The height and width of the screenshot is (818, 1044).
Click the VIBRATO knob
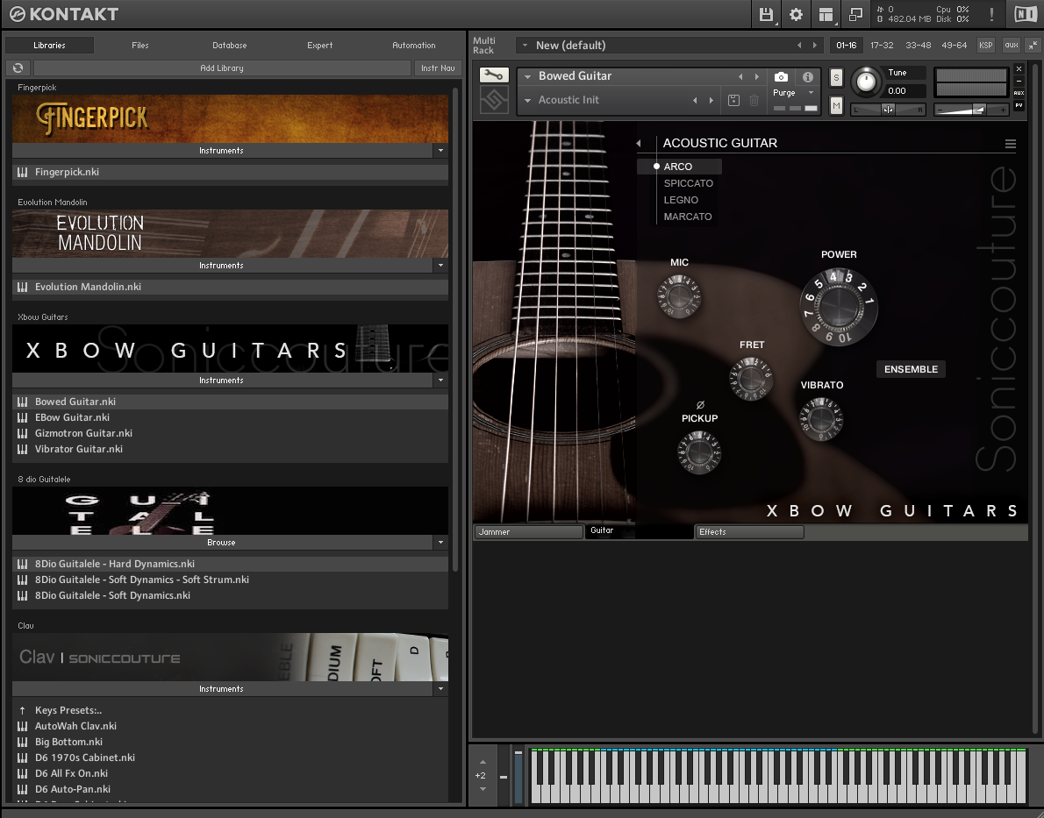point(821,419)
